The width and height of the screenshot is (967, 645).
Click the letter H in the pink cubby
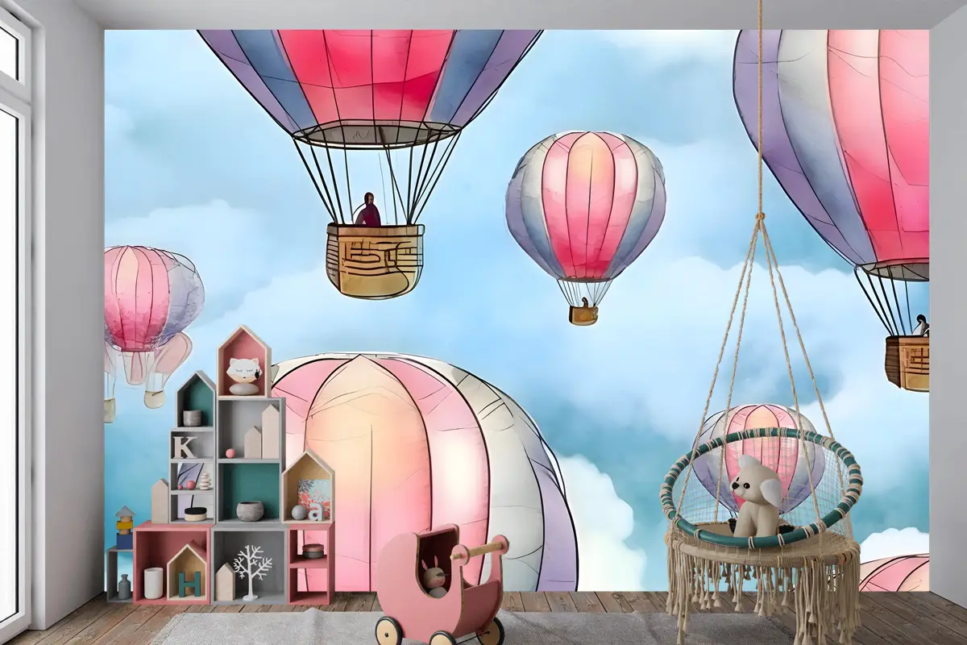[x=189, y=582]
